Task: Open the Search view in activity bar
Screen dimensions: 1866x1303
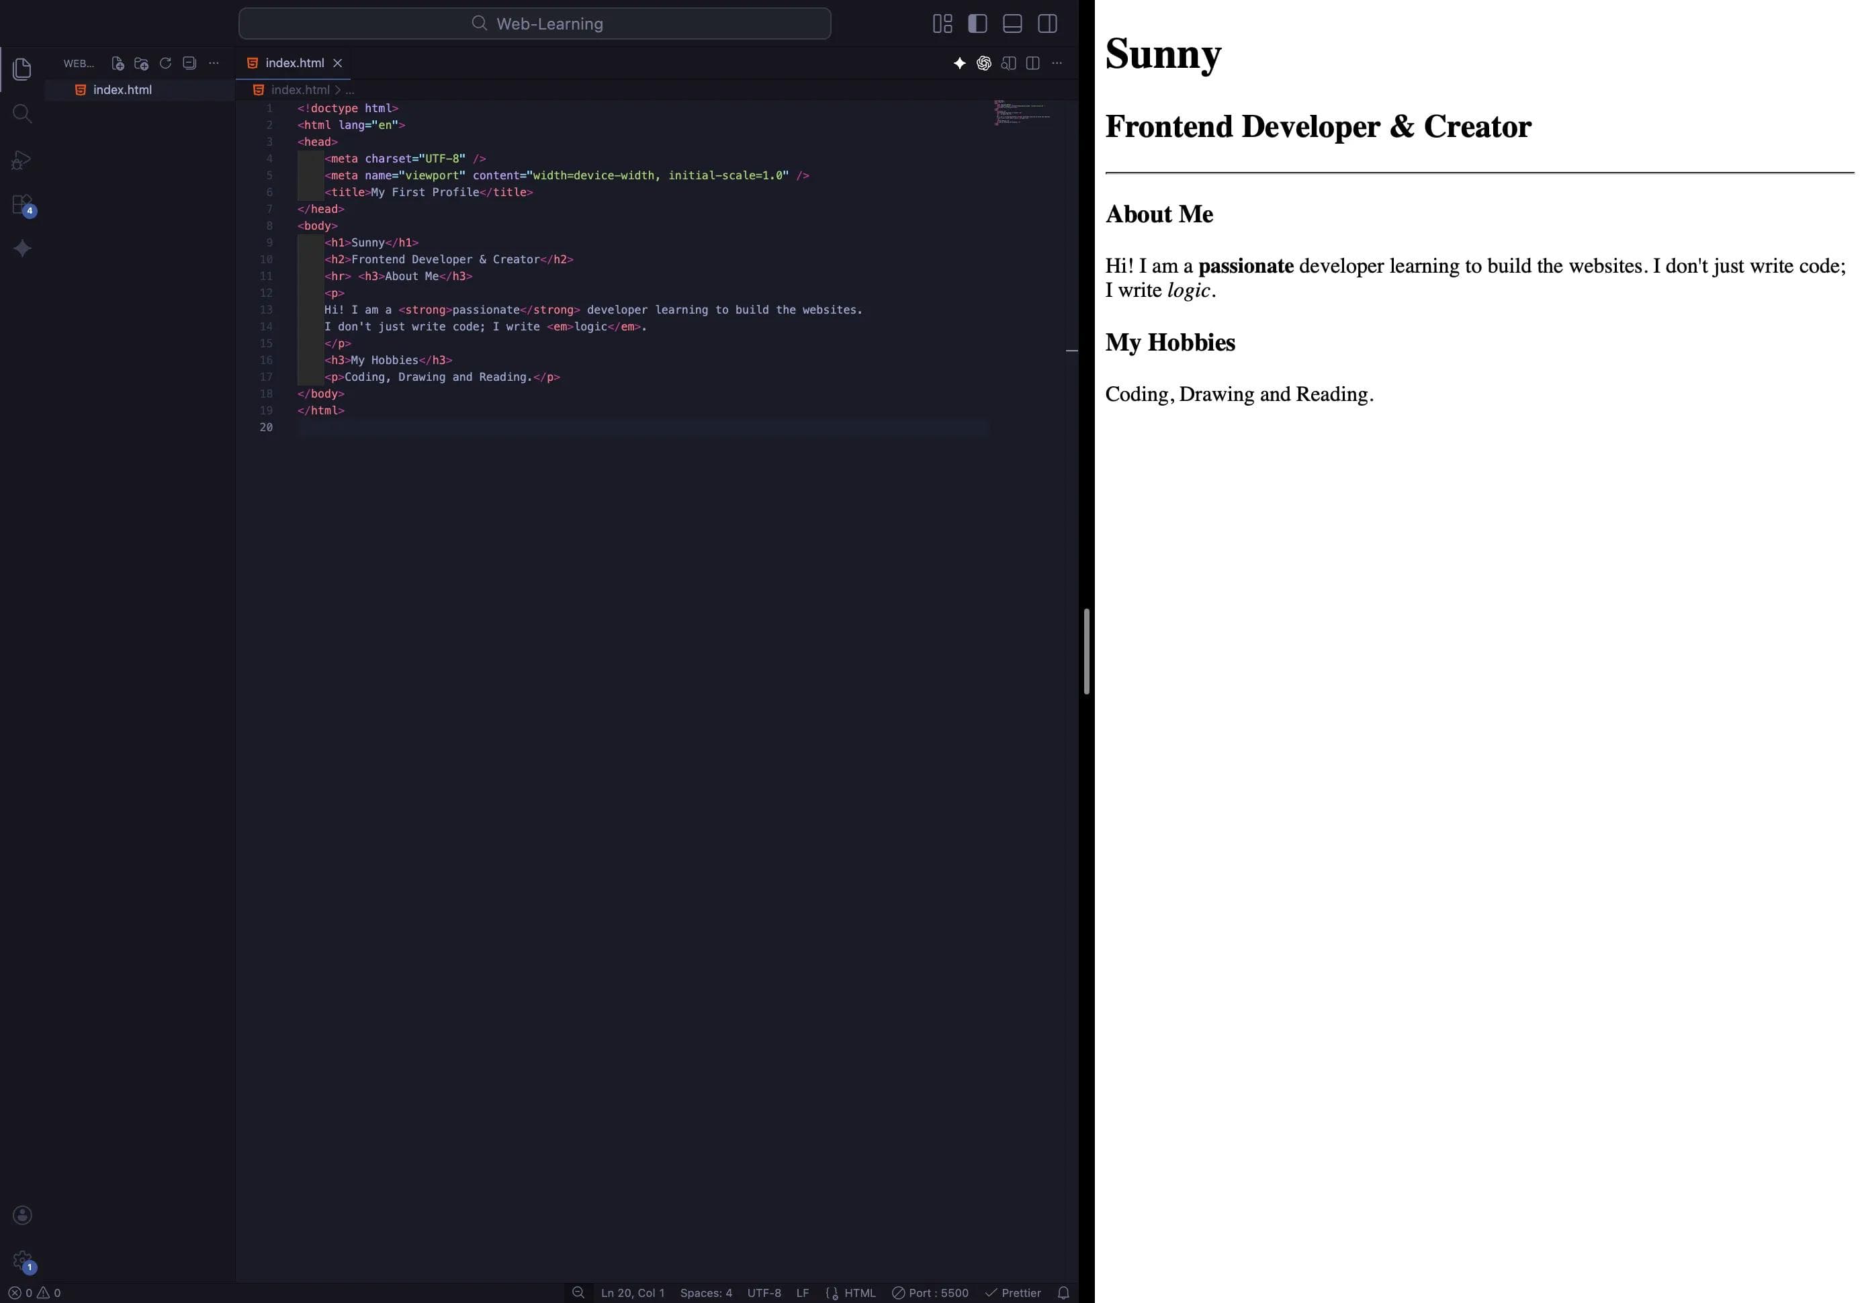Action: (22, 114)
